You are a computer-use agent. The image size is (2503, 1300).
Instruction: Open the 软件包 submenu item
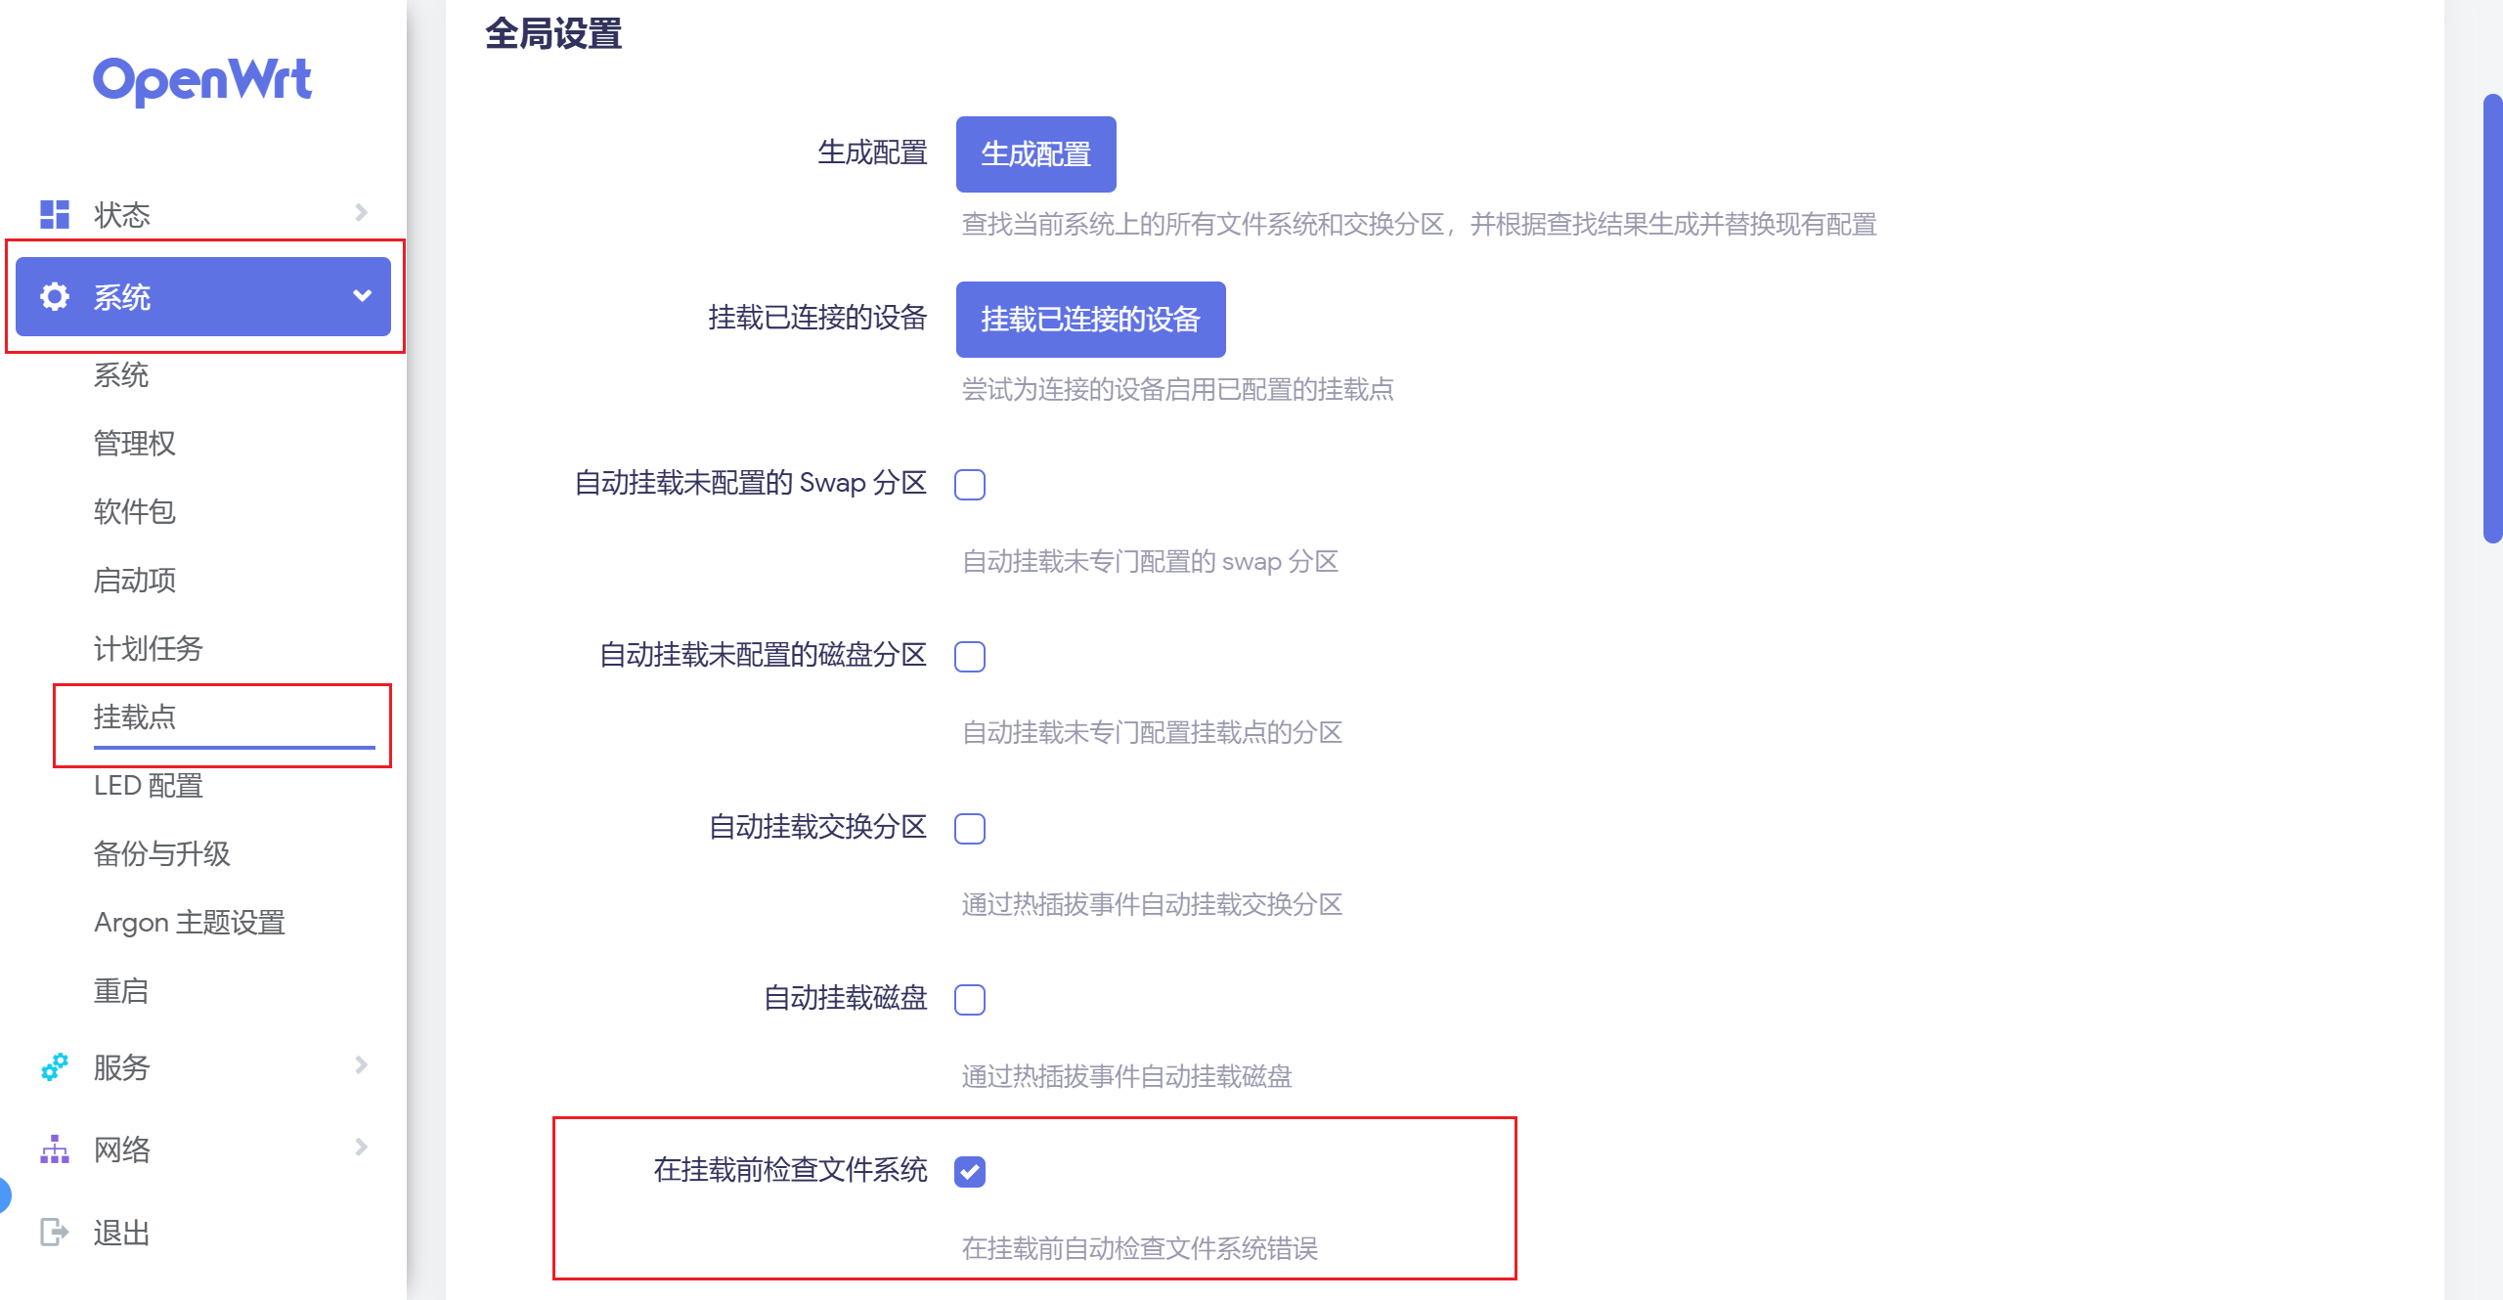[x=135, y=511]
